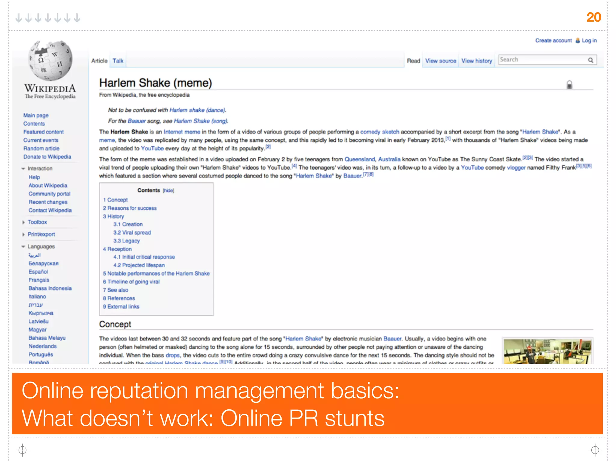Jump to 2 Reasons for success
The height and width of the screenshot is (462, 616).
tap(130, 208)
